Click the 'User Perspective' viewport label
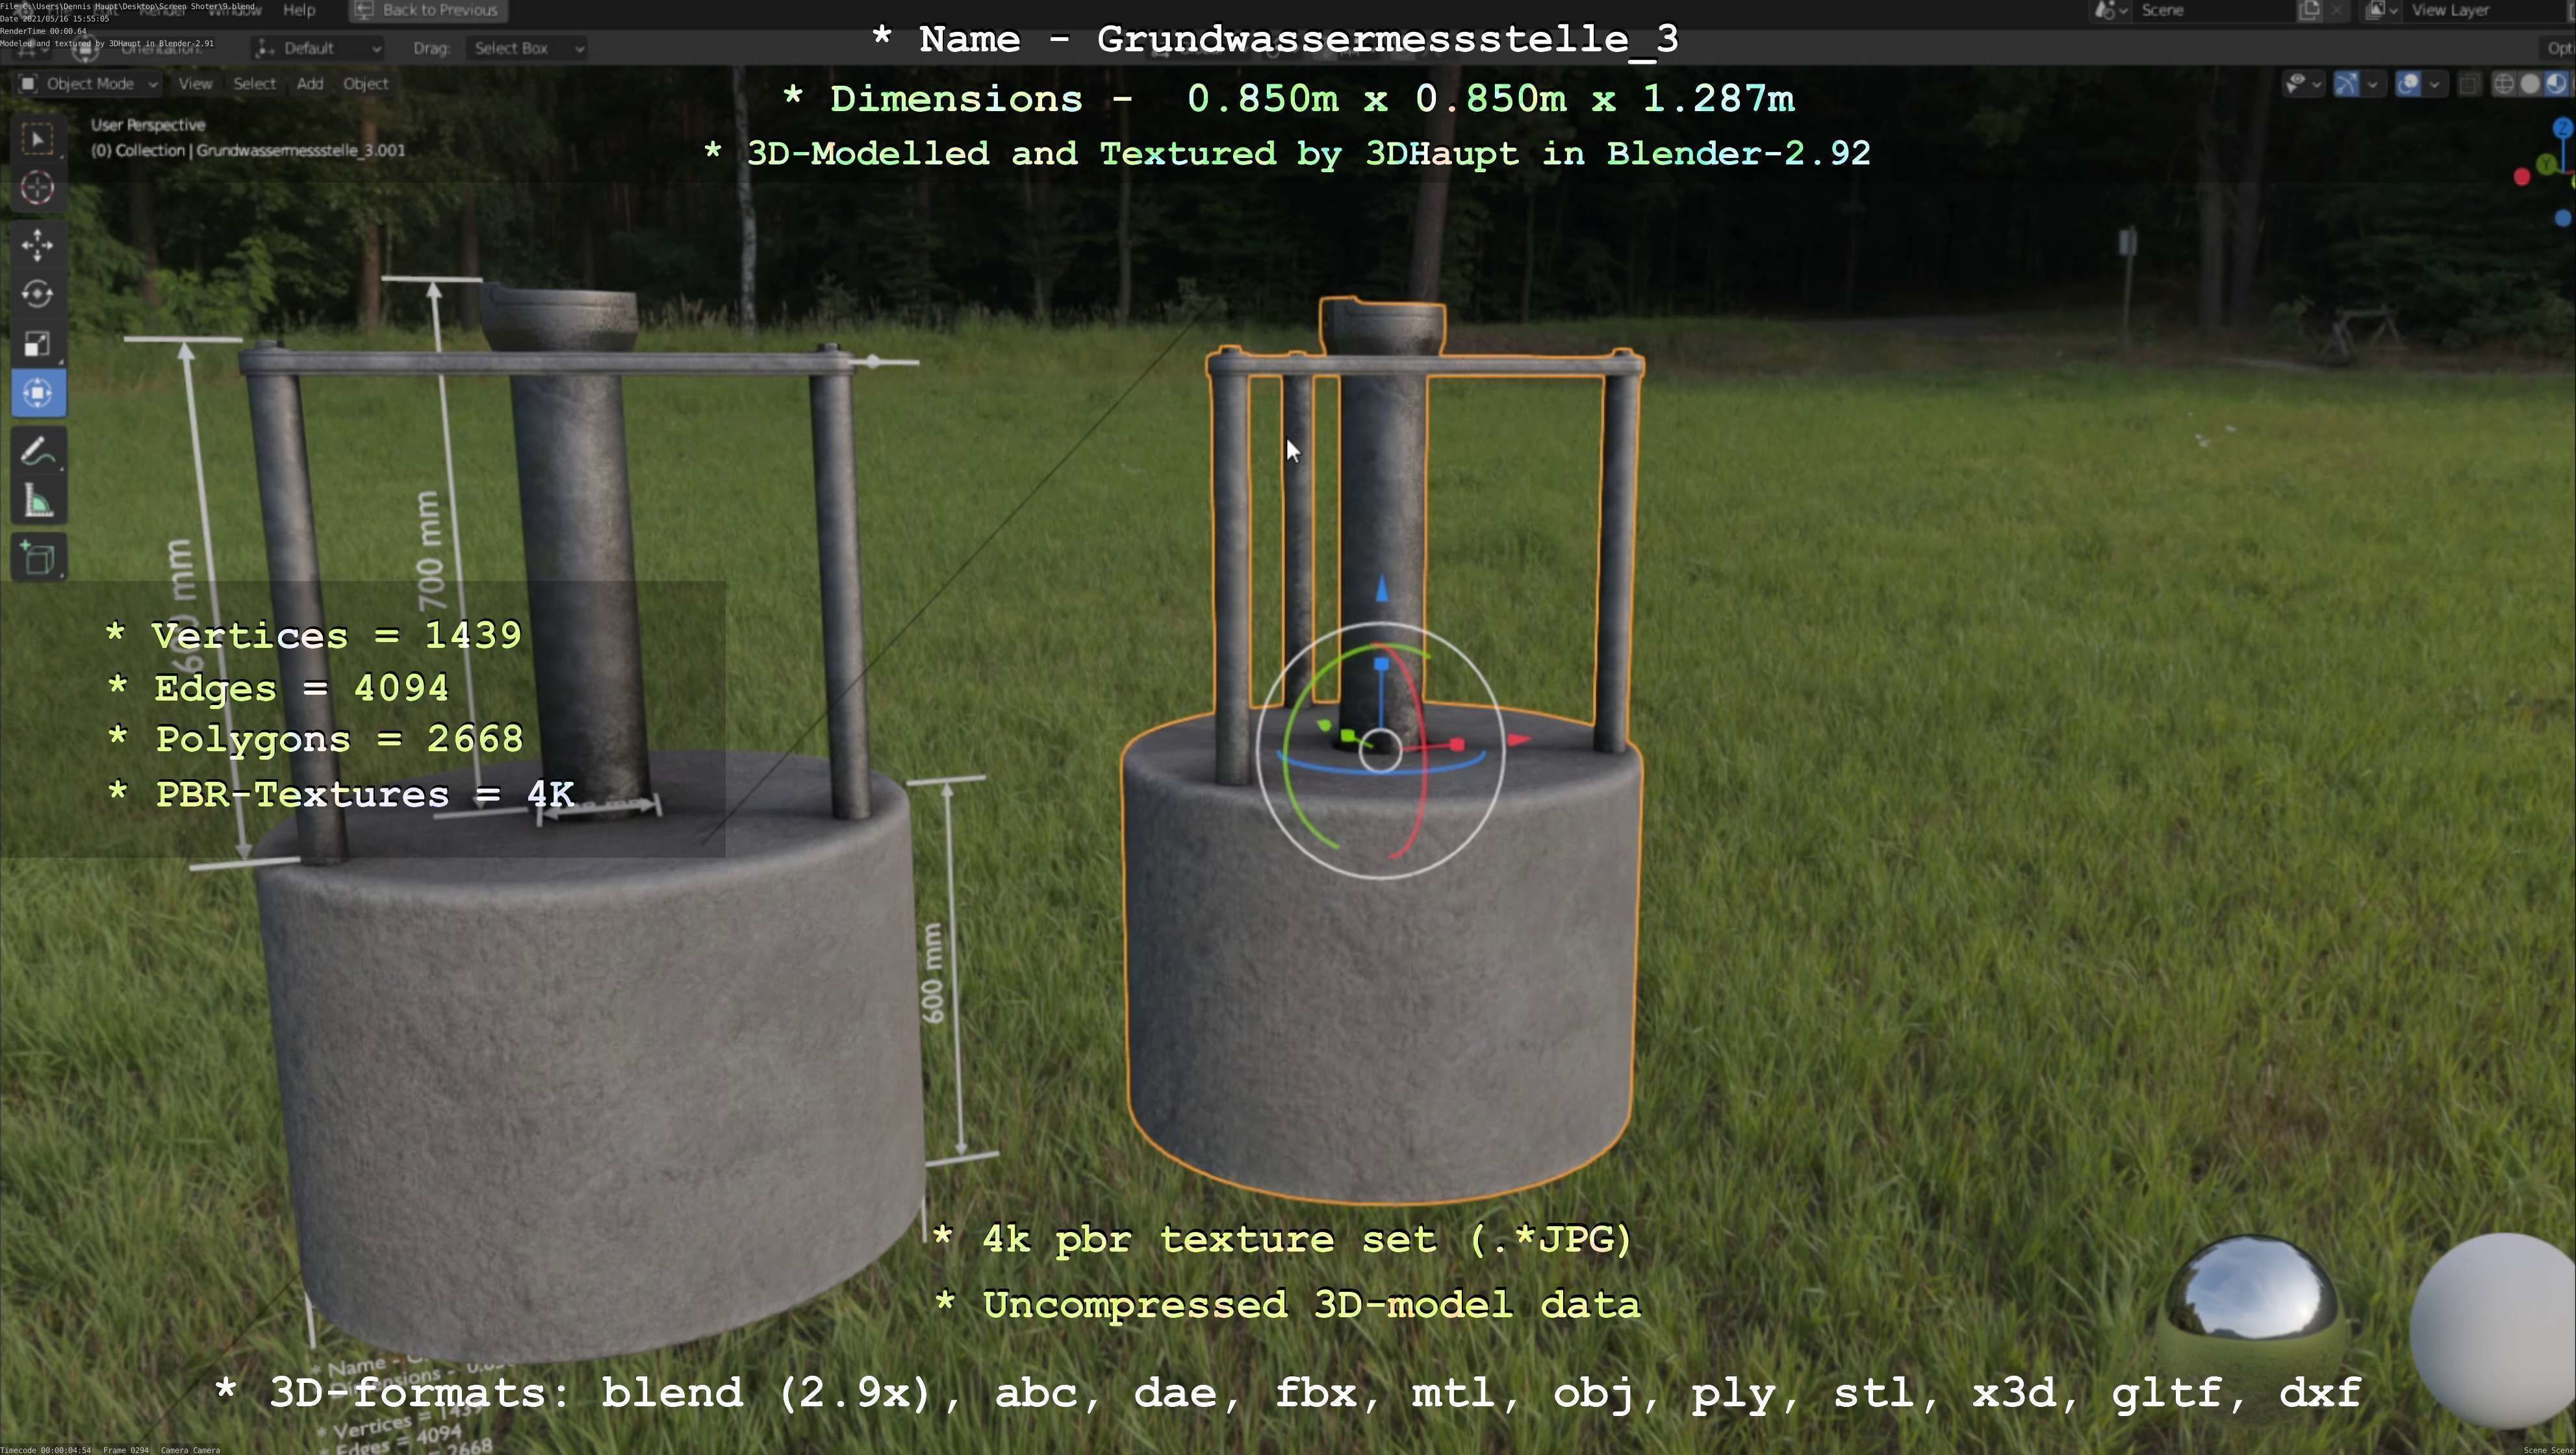This screenshot has height=1455, width=2576. coord(148,125)
